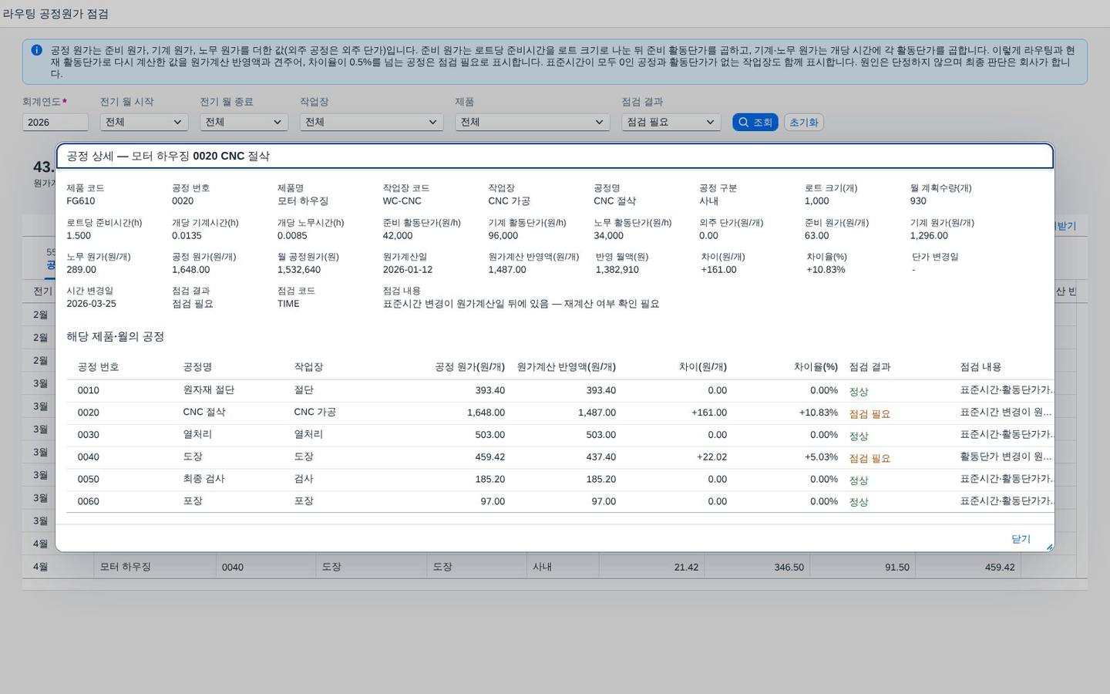Expand the 제품 filter dropdown
This screenshot has height=694, width=1110.
533,122
